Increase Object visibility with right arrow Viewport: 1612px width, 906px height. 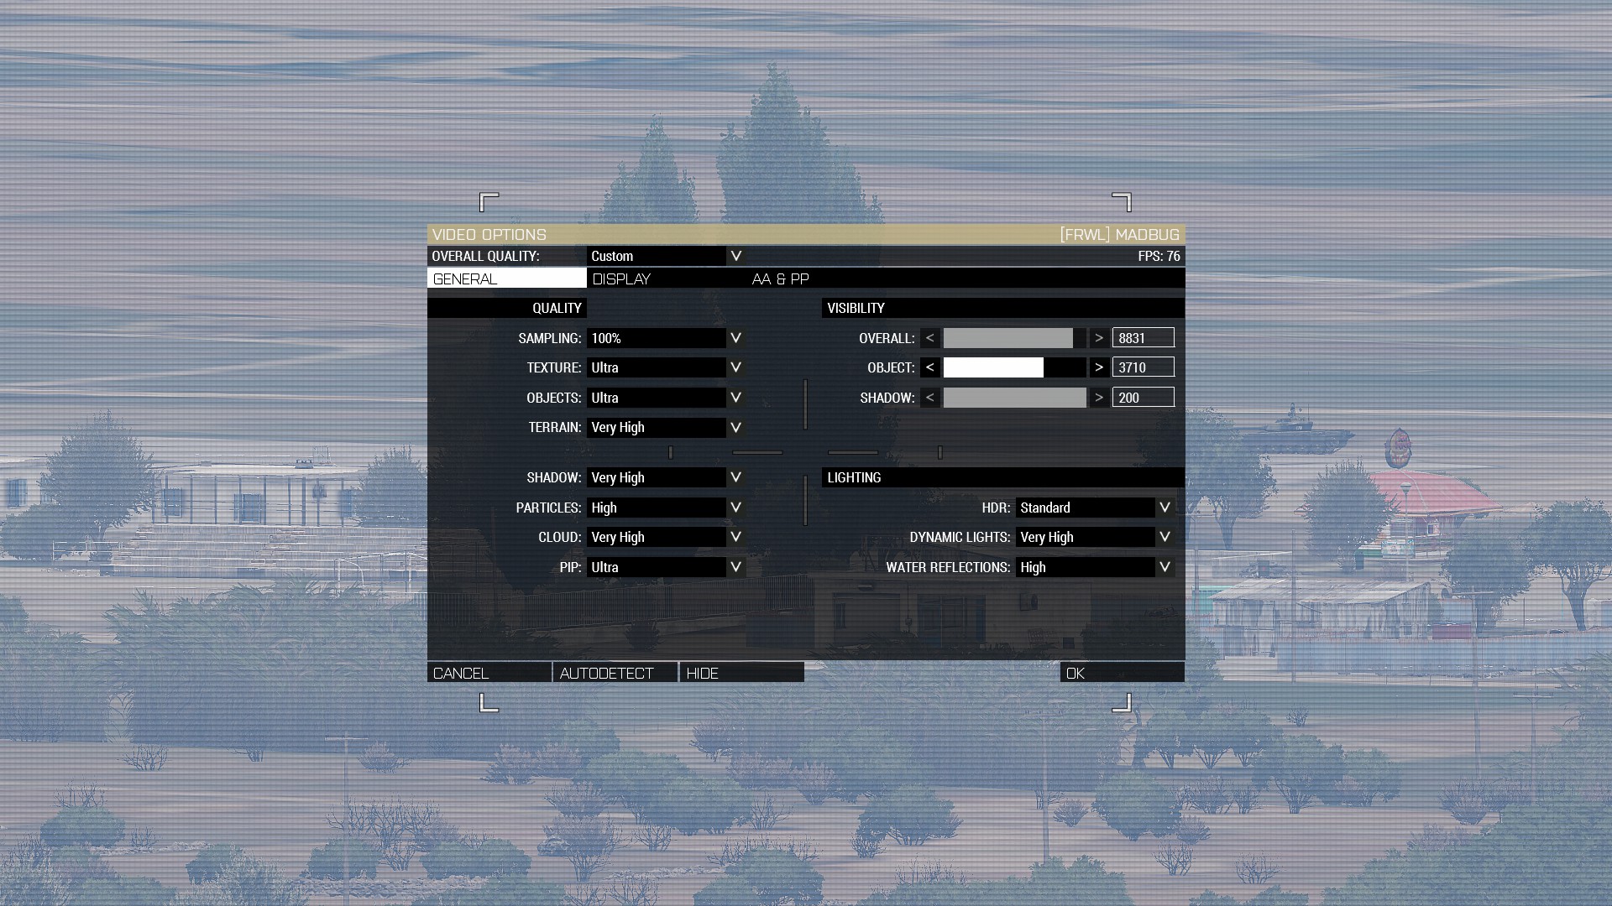click(1099, 367)
